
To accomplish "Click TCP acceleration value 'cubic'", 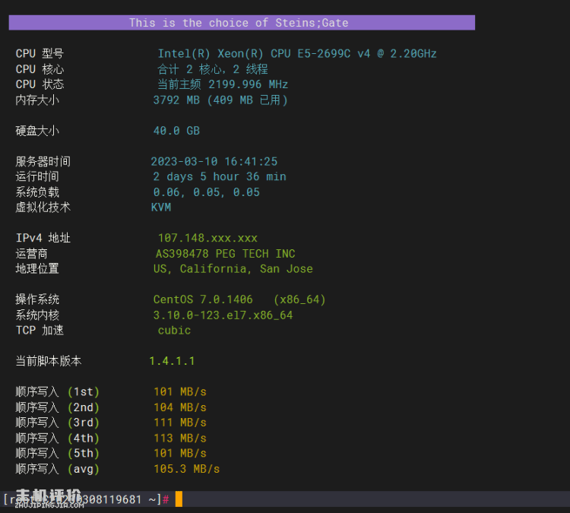I will [x=174, y=331].
